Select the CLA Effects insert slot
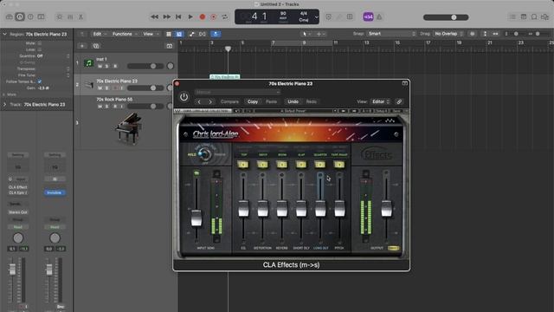Screen dimensions: 554x312 [17, 187]
